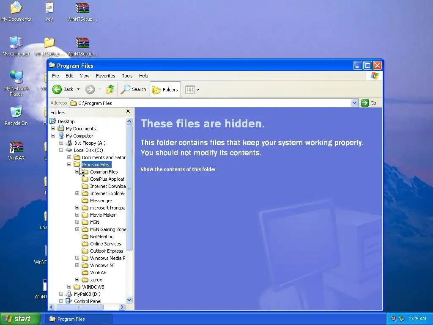Toggle the Folders pane button
The height and width of the screenshot is (325, 433).
click(165, 90)
